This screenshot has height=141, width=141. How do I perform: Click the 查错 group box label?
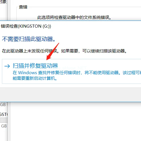23,7
